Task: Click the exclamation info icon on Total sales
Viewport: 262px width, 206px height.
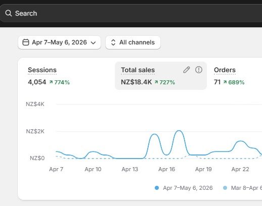Action: [x=199, y=70]
